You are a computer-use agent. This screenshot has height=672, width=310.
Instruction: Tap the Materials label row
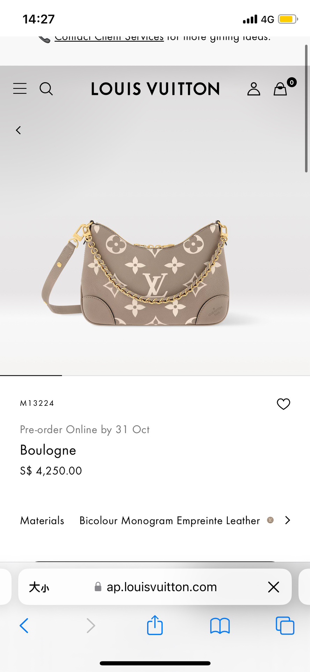click(x=155, y=521)
